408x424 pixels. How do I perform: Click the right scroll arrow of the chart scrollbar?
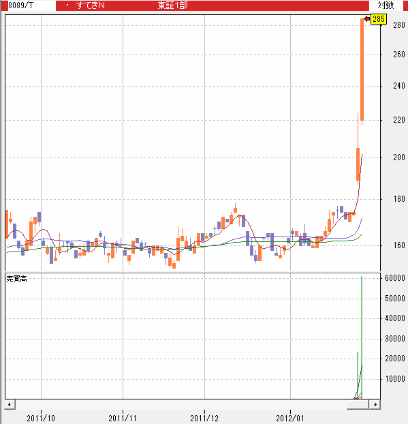[375, 404]
